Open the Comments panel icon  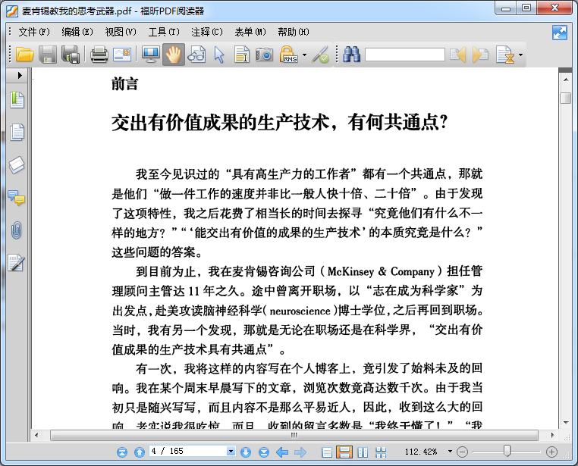pyautogui.click(x=17, y=198)
